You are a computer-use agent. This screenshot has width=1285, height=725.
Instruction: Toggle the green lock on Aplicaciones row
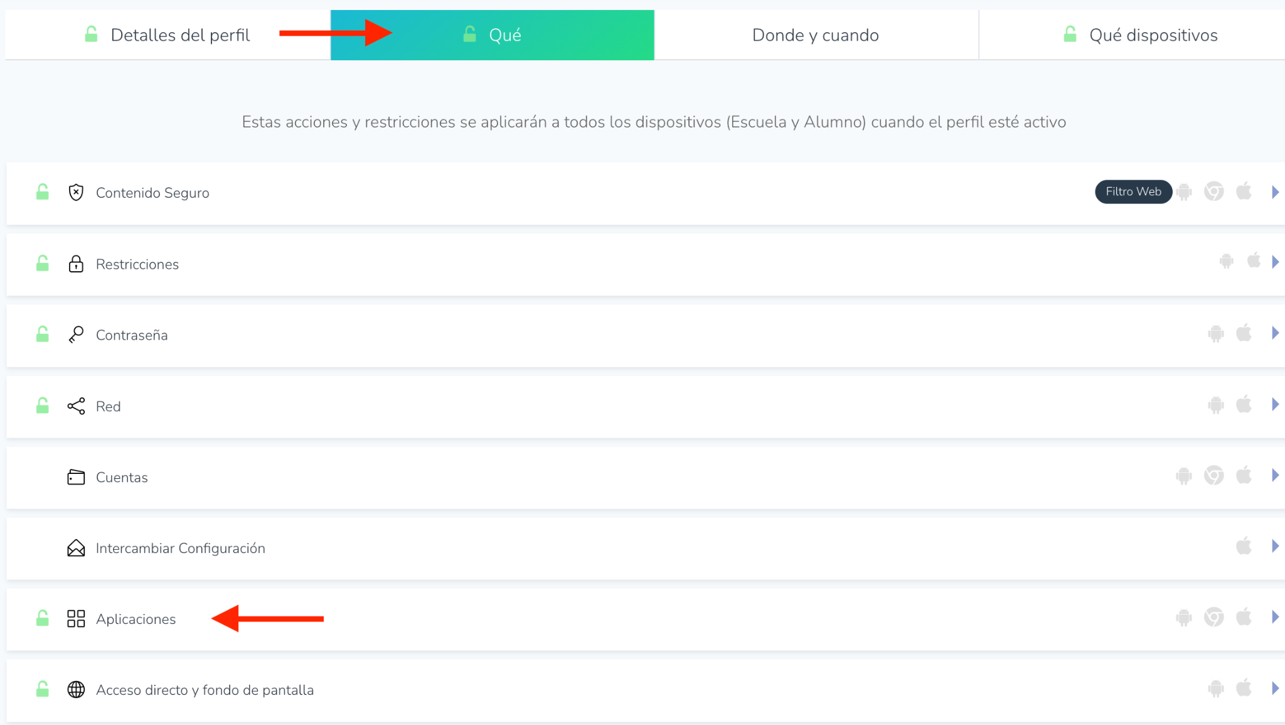(x=43, y=619)
